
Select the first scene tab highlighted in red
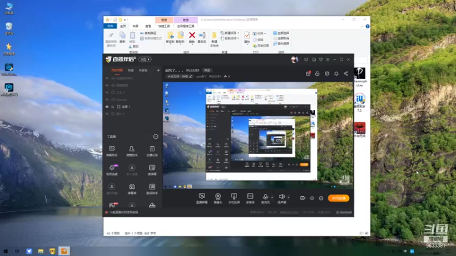[117, 70]
